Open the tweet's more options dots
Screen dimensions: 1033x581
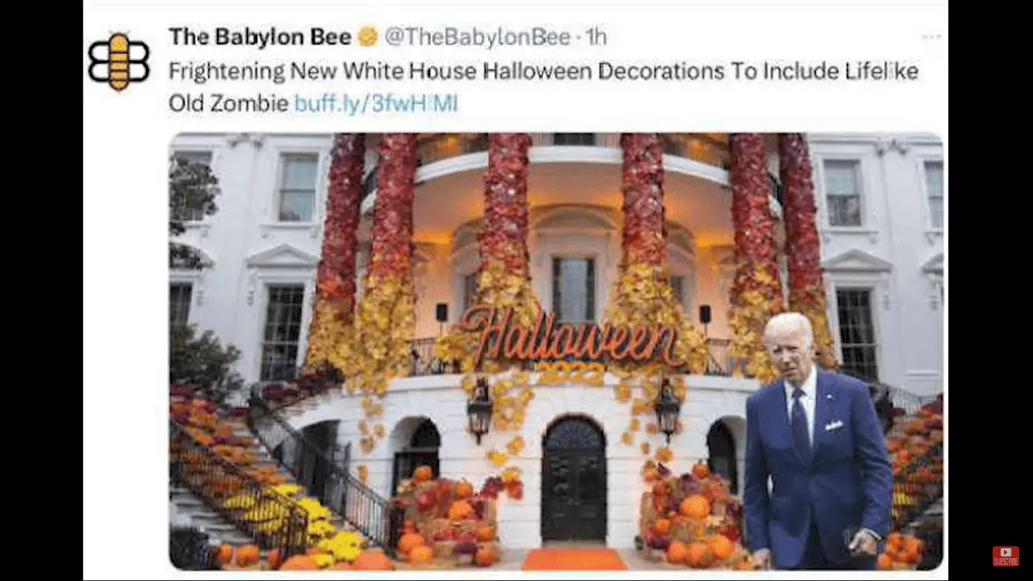click(x=931, y=37)
